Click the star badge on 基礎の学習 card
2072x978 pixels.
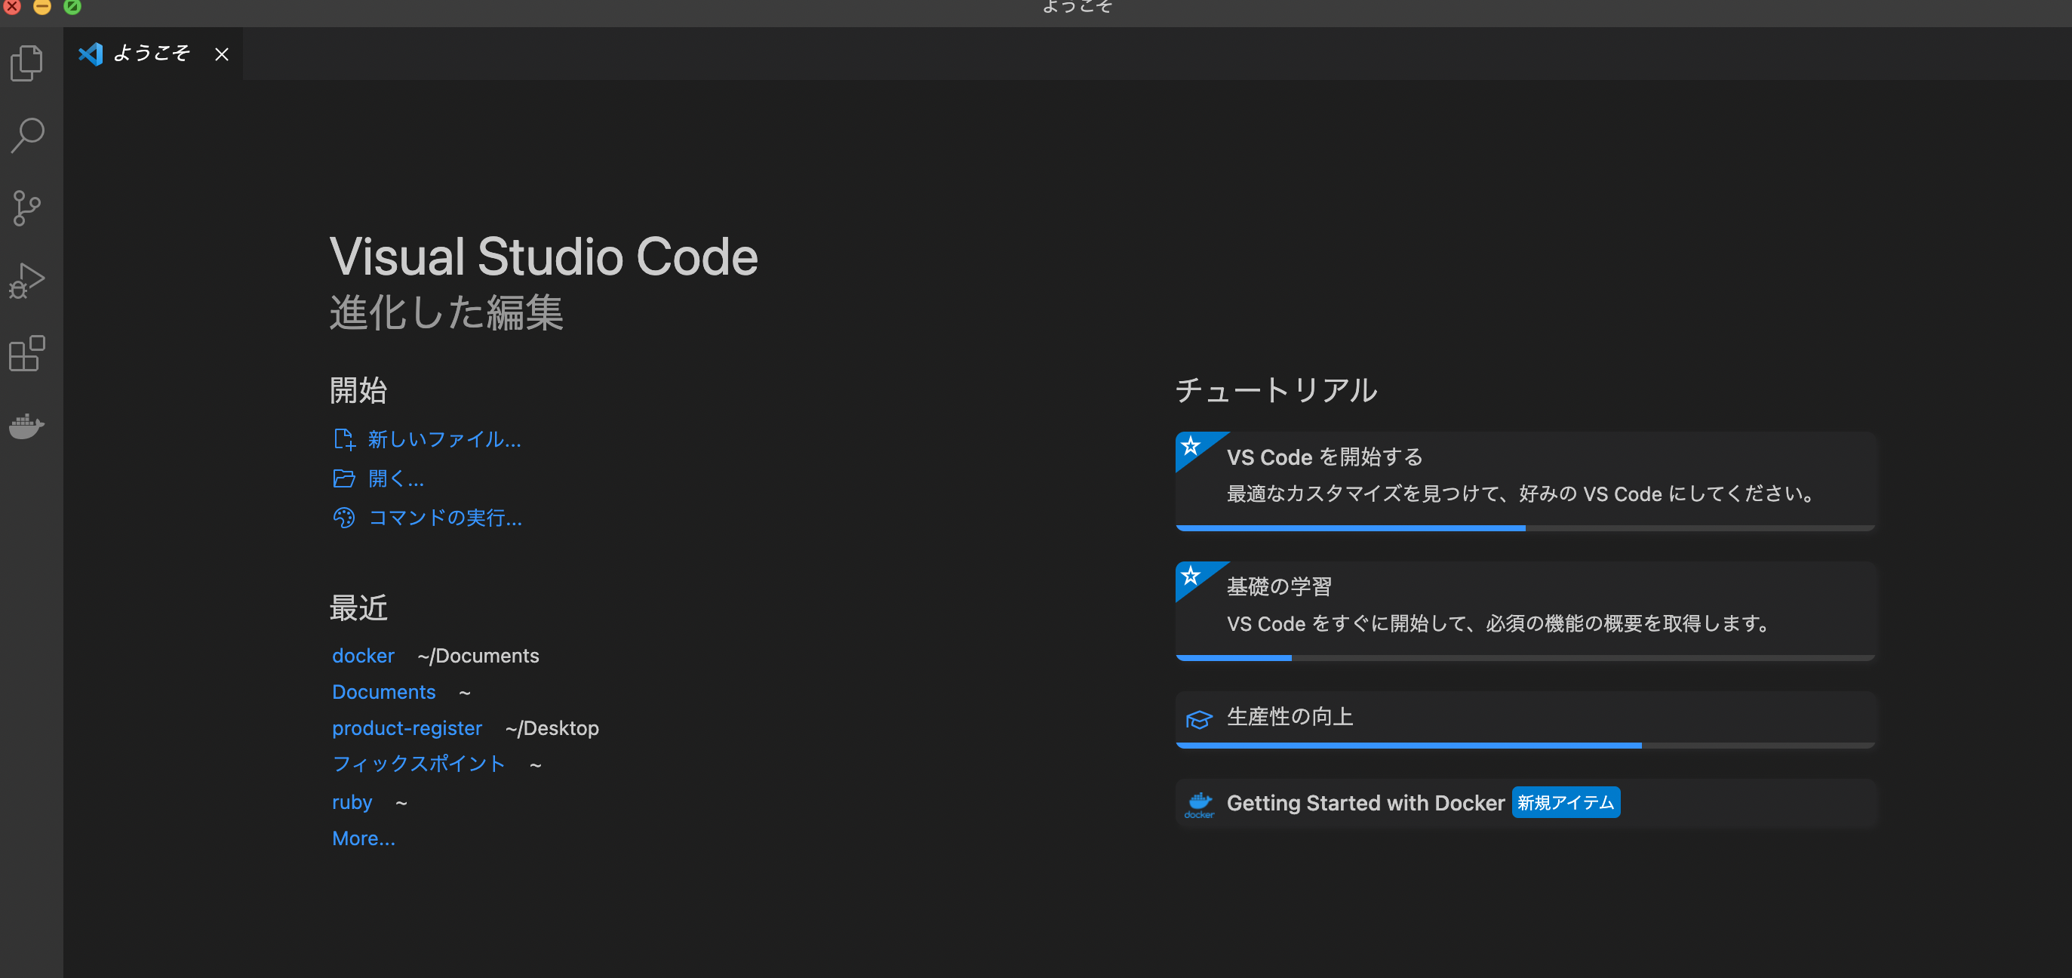tap(1191, 575)
